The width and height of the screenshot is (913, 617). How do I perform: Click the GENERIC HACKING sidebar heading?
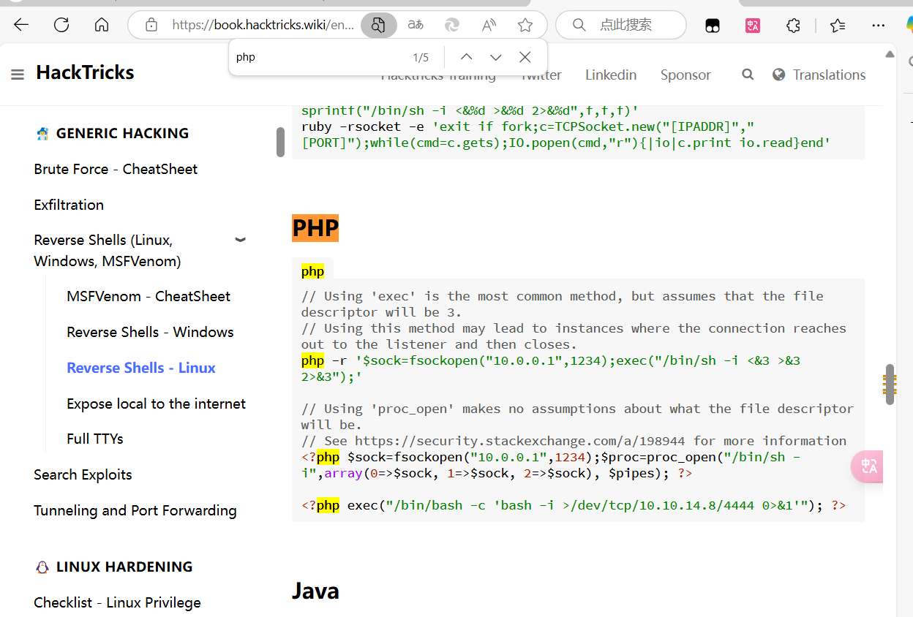[122, 133]
